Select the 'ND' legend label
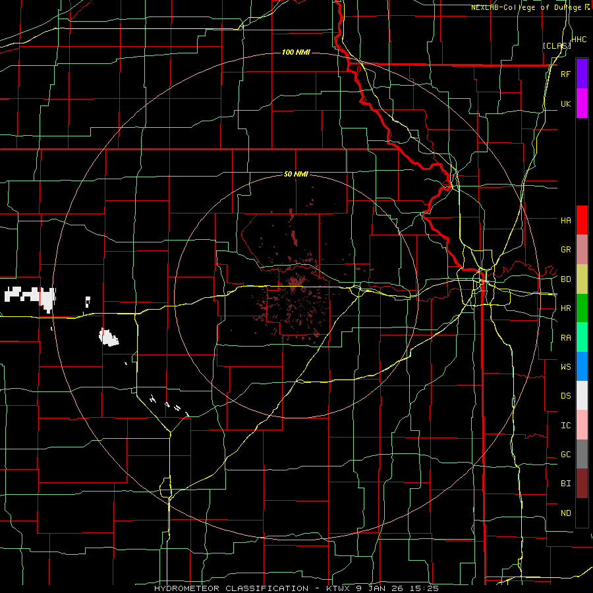Image resolution: width=593 pixels, height=593 pixels. [565, 513]
